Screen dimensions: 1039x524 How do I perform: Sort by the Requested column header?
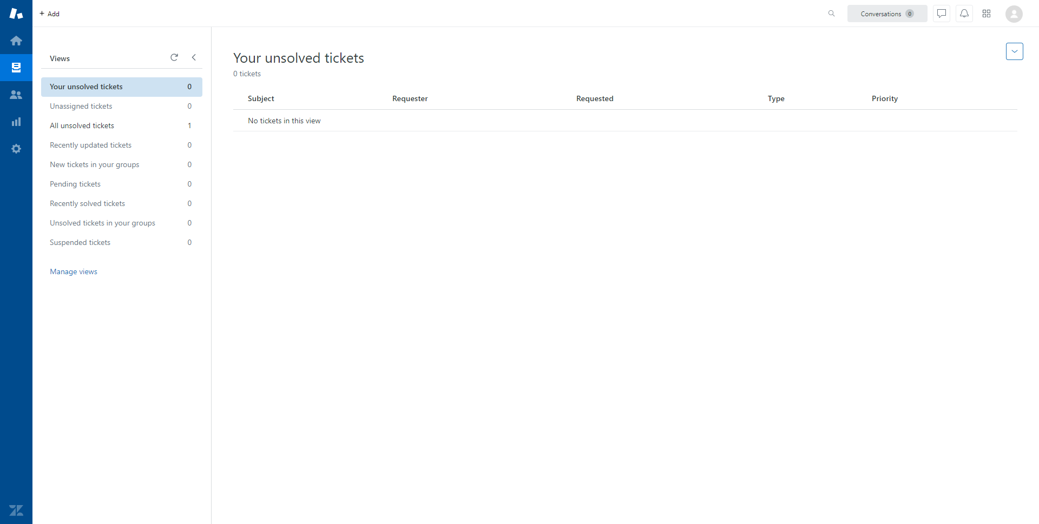[x=595, y=98]
